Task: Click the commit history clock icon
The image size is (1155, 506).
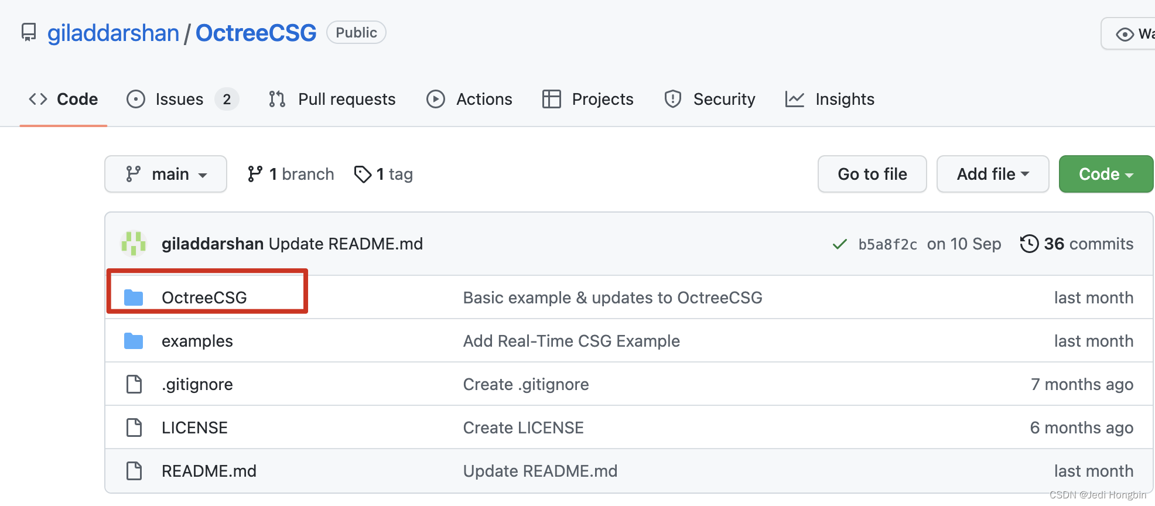Action: point(1029,244)
